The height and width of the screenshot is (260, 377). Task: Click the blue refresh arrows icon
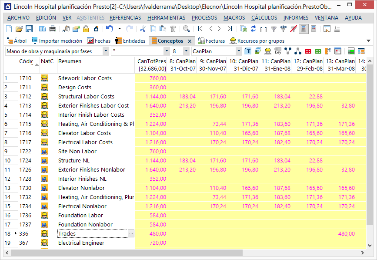253,29
